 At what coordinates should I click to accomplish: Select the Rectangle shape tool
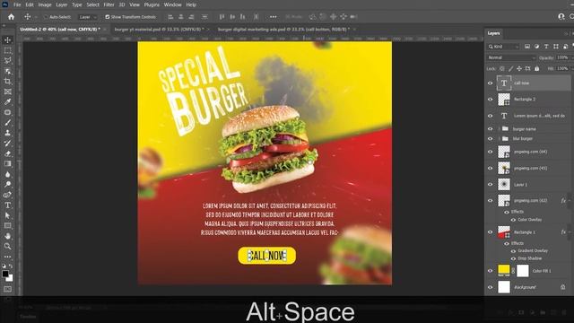click(8, 226)
